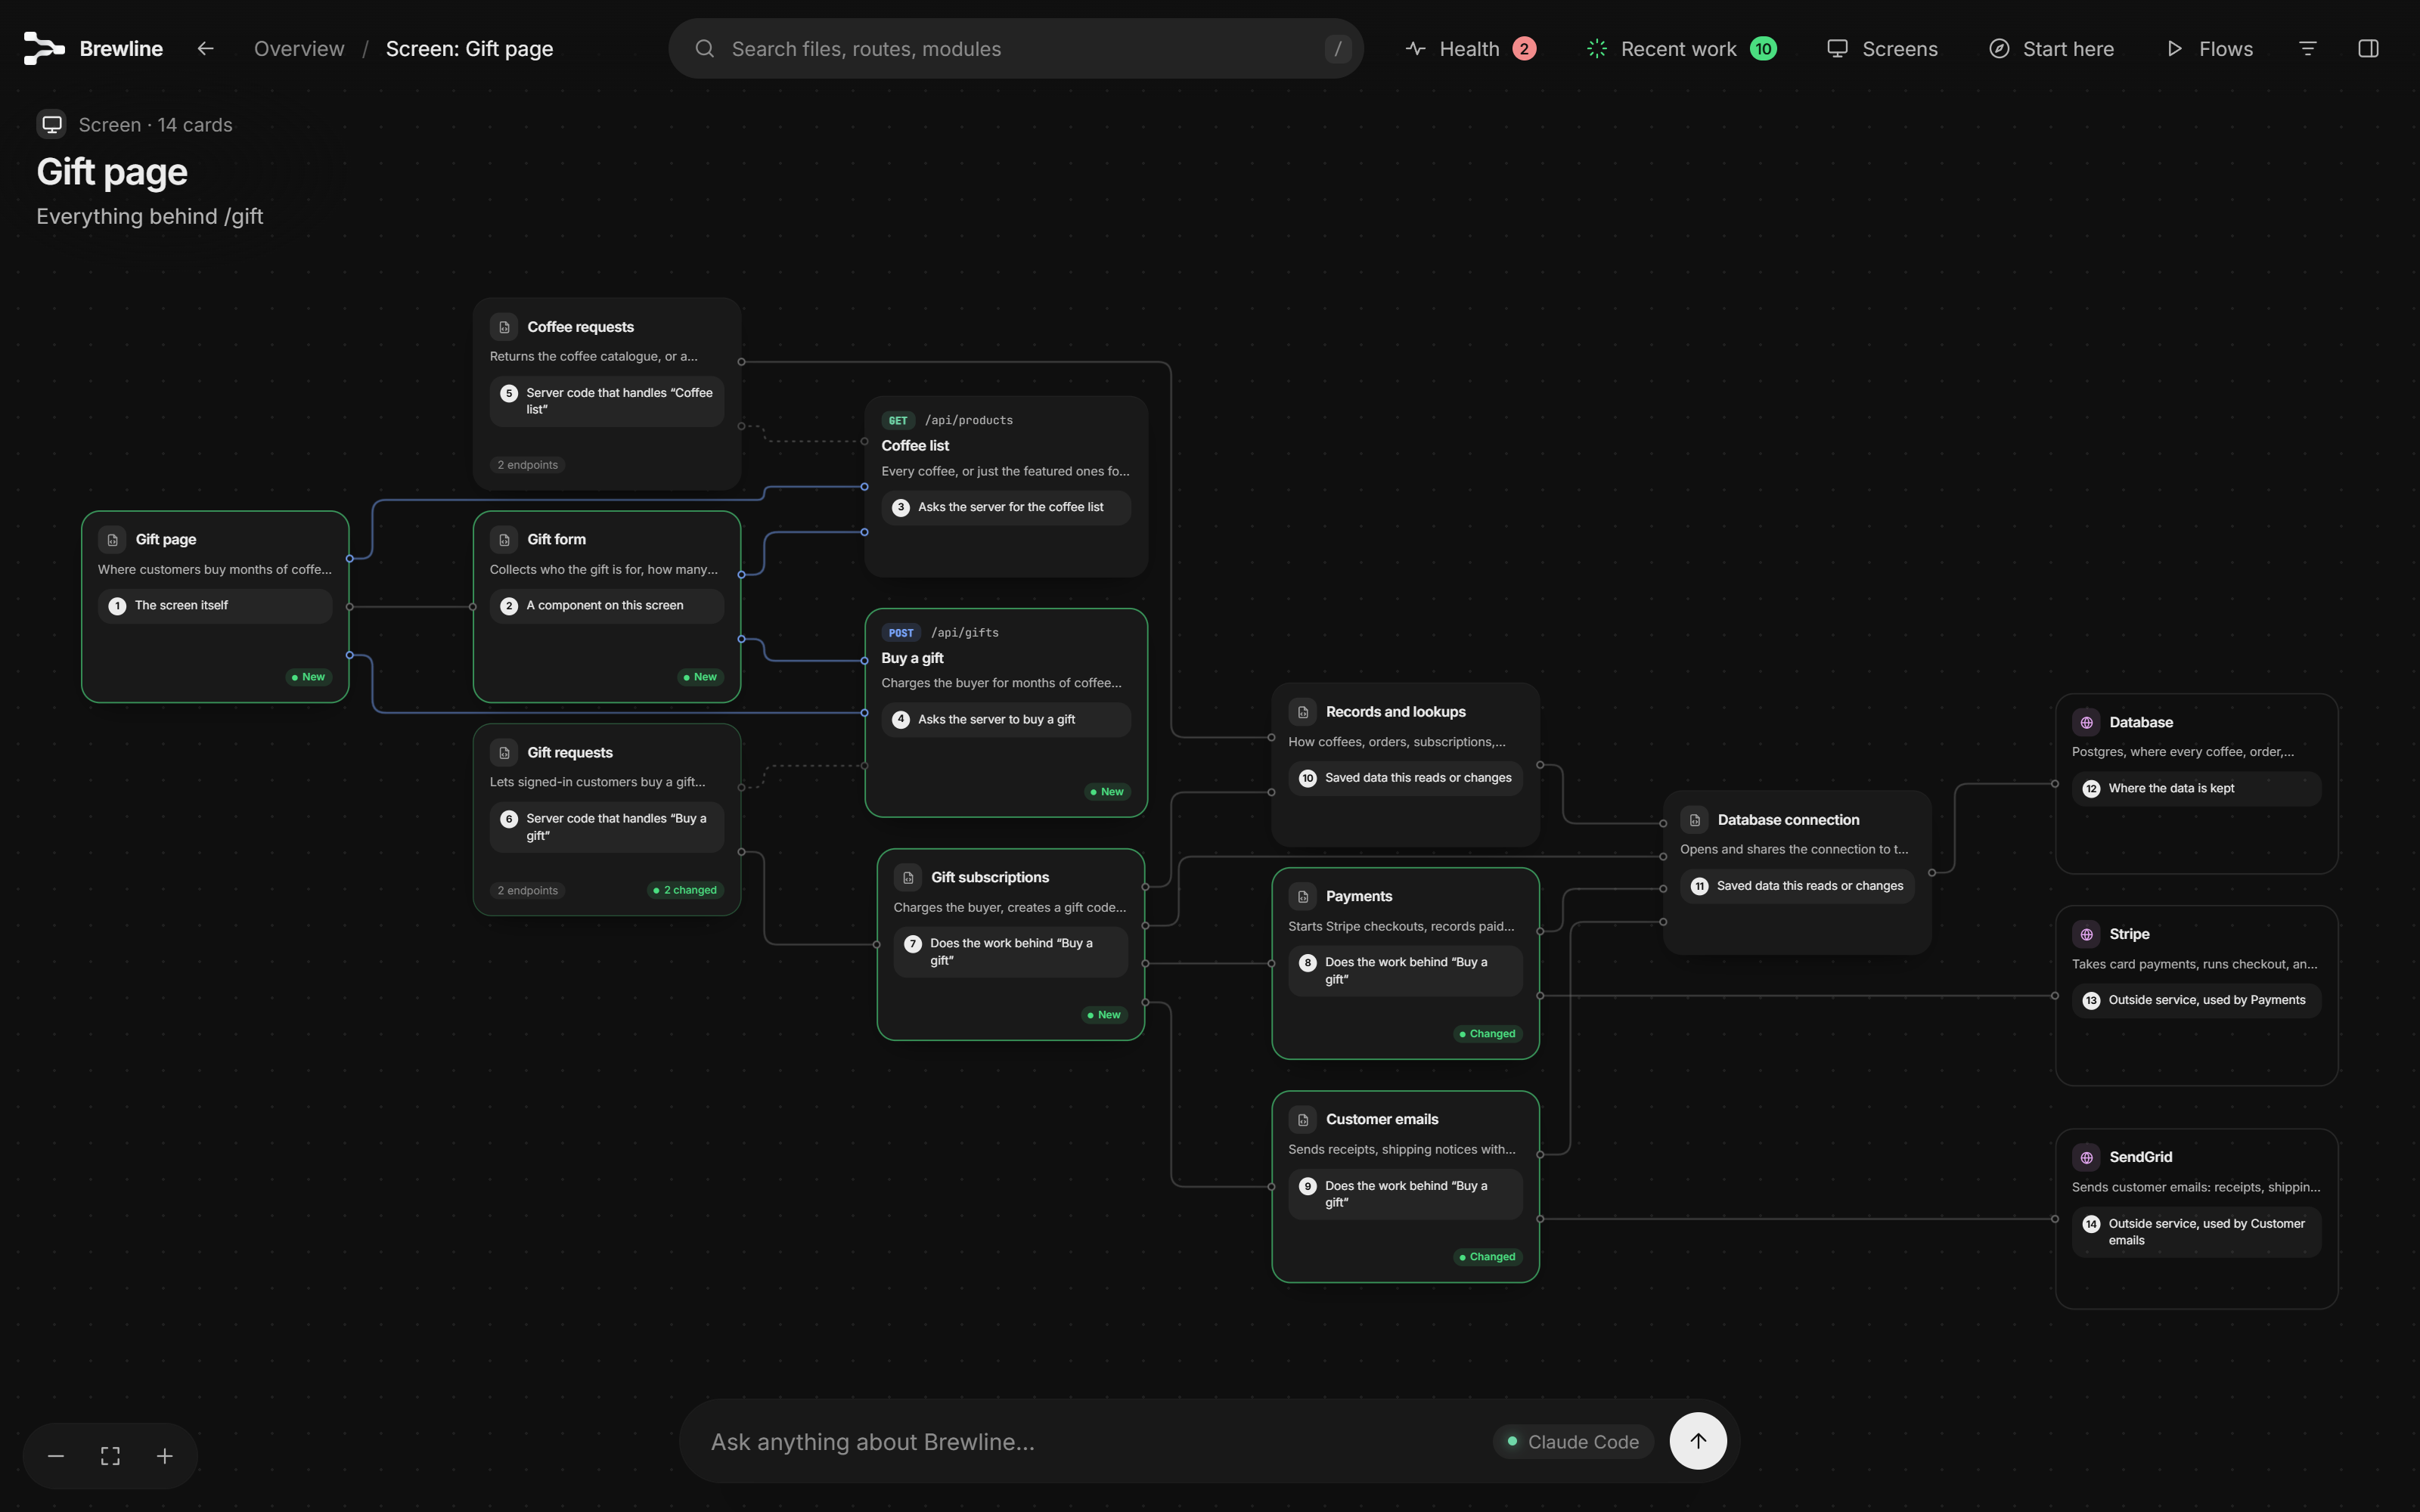This screenshot has height=1512, width=2420.
Task: Open the Recent work tab
Action: (1682, 48)
